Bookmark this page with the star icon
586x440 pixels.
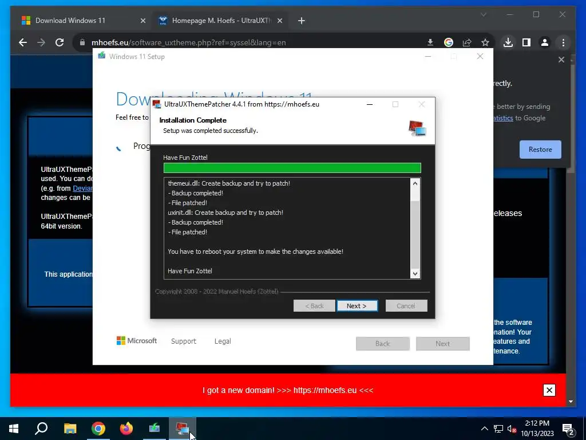(x=485, y=42)
